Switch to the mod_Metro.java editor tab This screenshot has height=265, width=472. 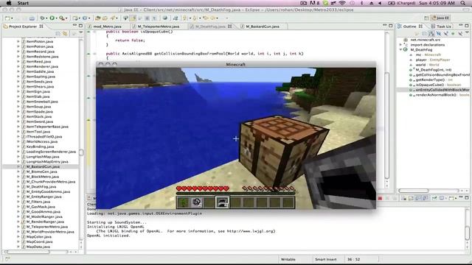tap(108, 26)
